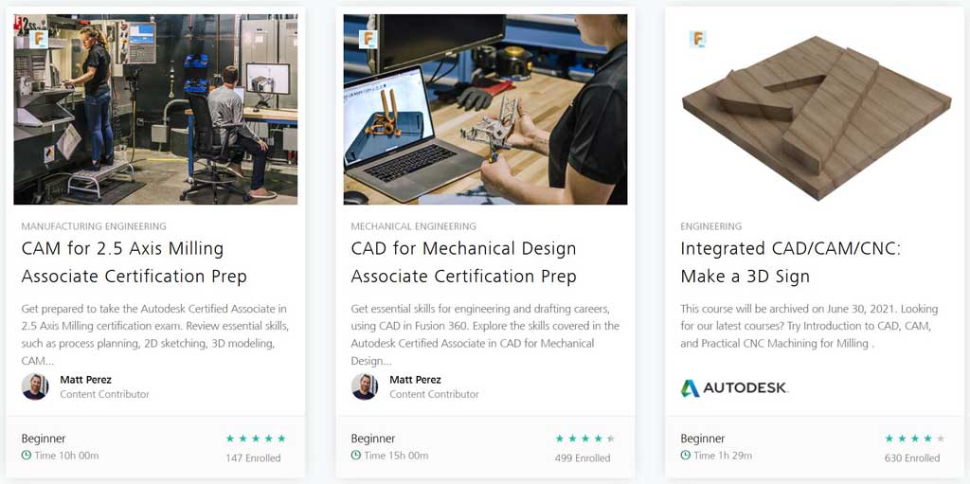Click clock icon next to Time 10h 00m
The height and width of the screenshot is (484, 970).
tap(27, 456)
